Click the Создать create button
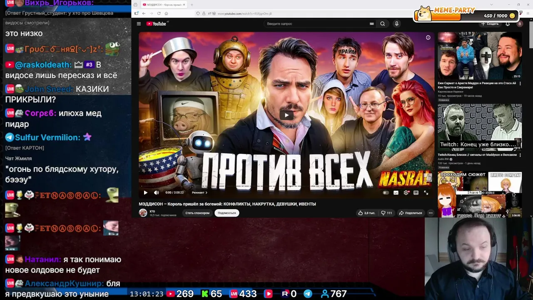This screenshot has width=533, height=300. 490,24
